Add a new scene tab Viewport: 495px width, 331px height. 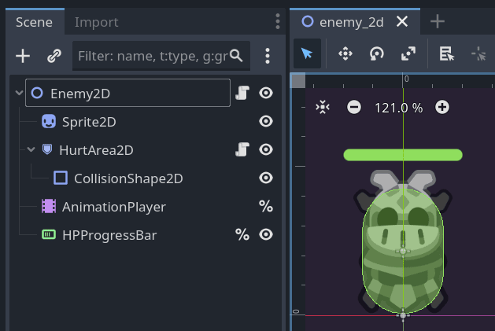[x=437, y=22]
